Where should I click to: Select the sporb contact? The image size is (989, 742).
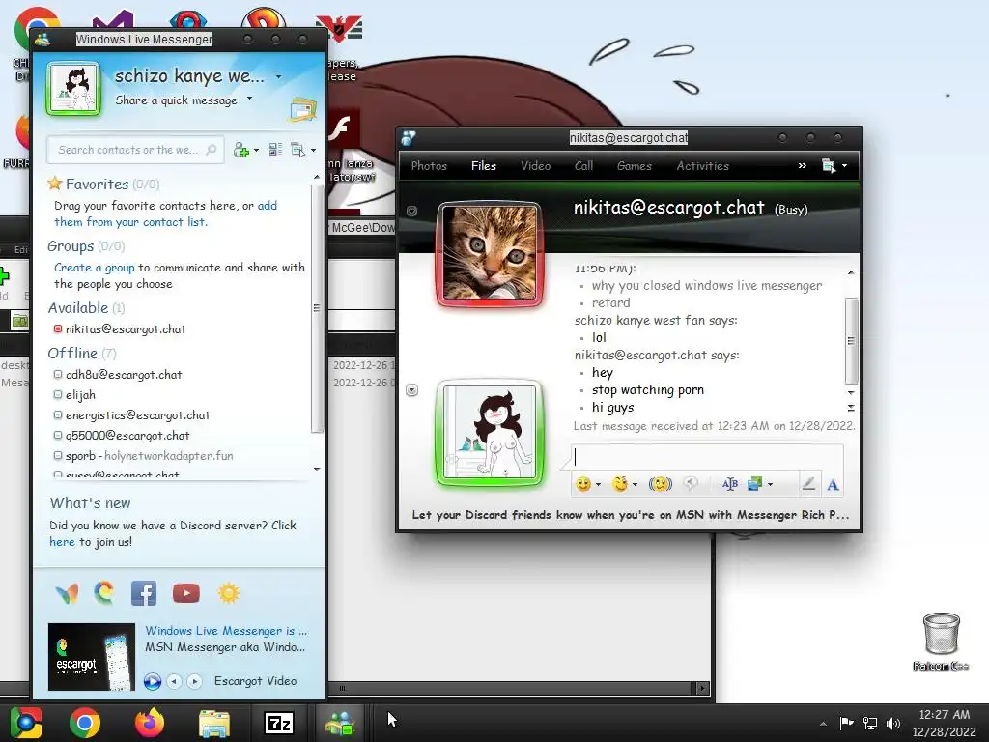(x=143, y=456)
